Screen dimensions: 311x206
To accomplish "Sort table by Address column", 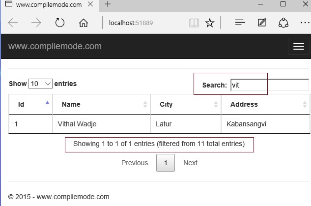I will coord(265,104).
